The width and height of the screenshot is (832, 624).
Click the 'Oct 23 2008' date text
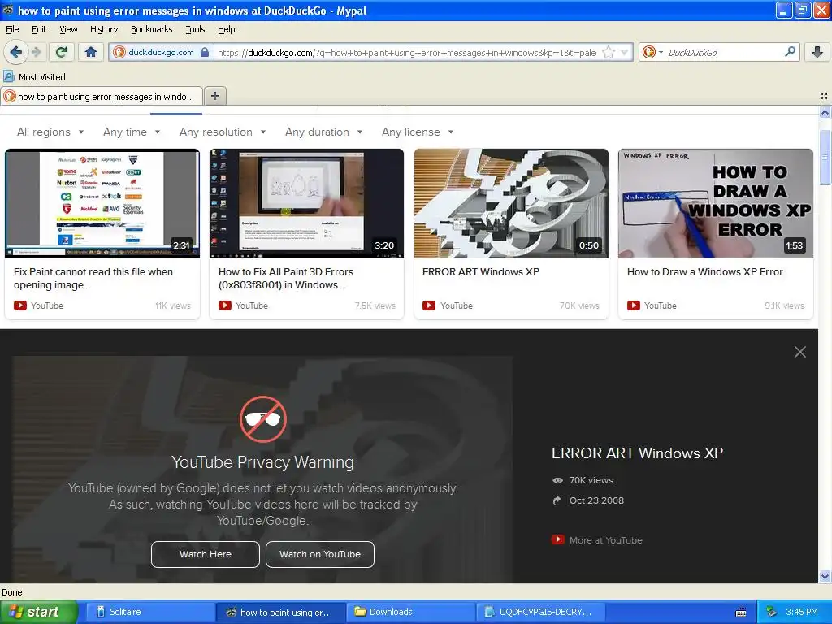pos(596,500)
